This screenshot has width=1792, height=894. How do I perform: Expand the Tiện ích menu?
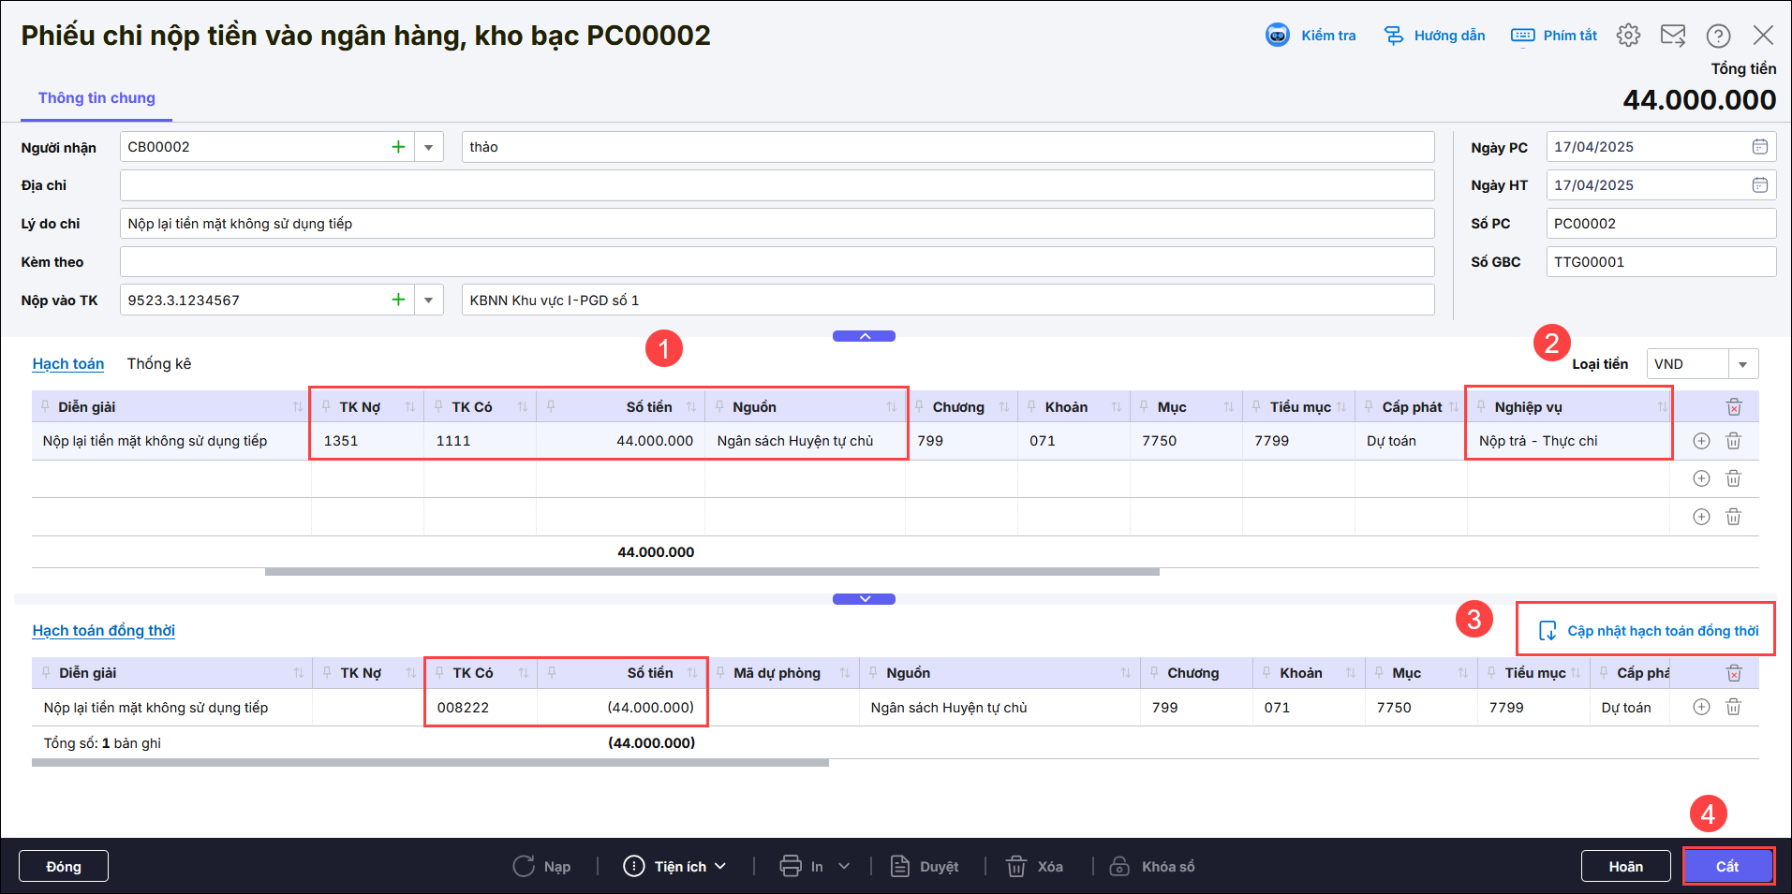tap(674, 866)
